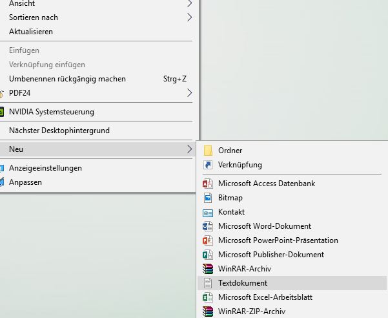Click the Microsoft Access Datenbank icon
Image resolution: width=388 pixels, height=318 pixels.
click(x=208, y=184)
